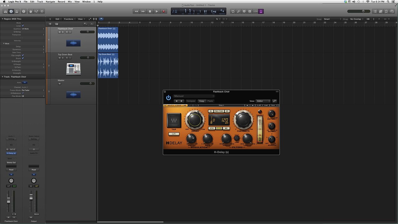398x224 pixels.
Task: Toggle the Mute checkbox in Region inspector
Action: 23,23
